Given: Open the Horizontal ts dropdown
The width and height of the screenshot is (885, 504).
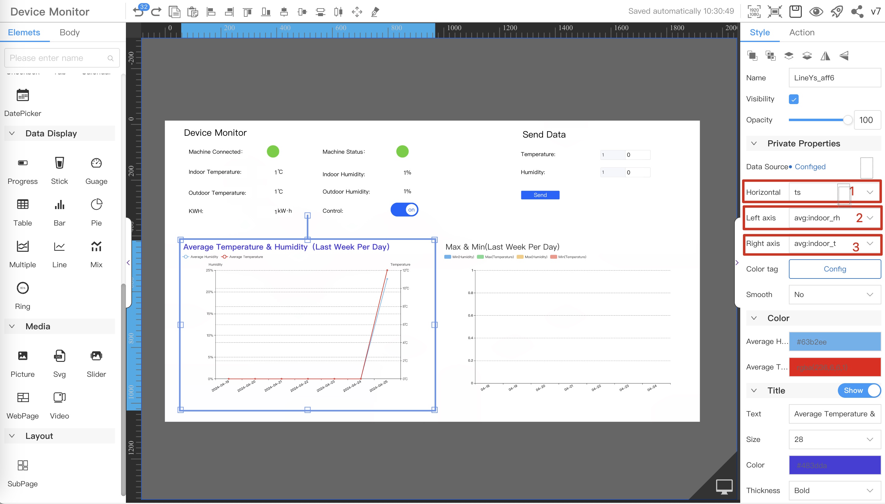Looking at the screenshot, I should point(835,192).
